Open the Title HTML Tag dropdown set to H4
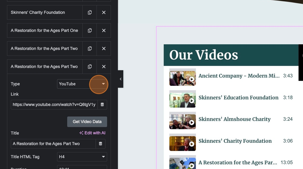This screenshot has width=303, height=169. [82, 157]
